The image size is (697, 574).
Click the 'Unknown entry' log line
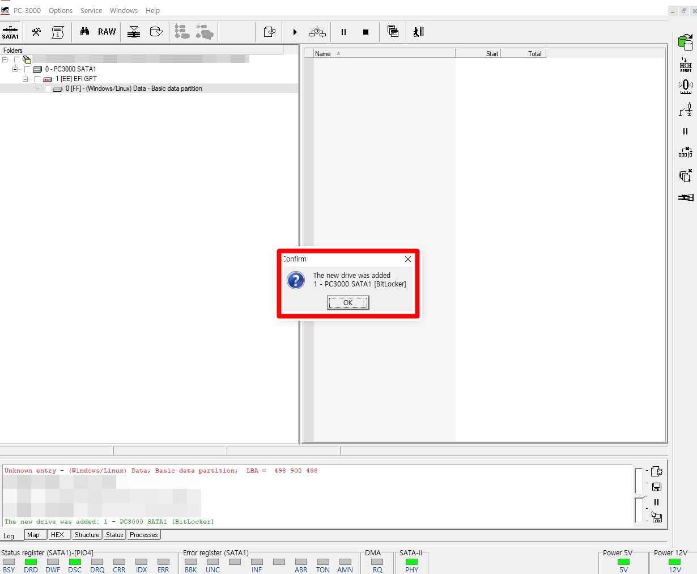click(161, 471)
